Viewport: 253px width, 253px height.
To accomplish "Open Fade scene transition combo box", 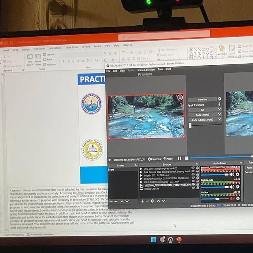I will (249, 168).
